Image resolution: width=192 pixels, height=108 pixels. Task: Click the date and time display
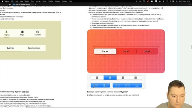[185, 1]
